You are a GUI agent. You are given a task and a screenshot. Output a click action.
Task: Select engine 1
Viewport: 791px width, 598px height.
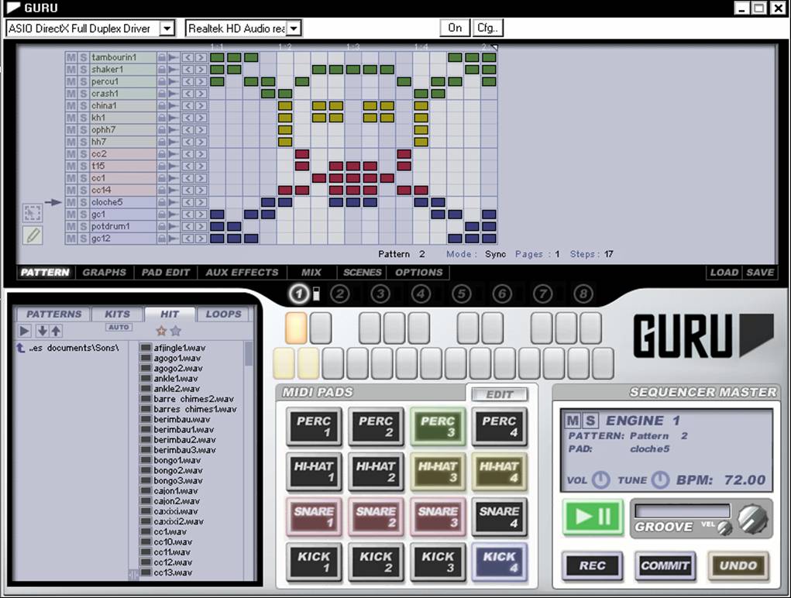[298, 294]
